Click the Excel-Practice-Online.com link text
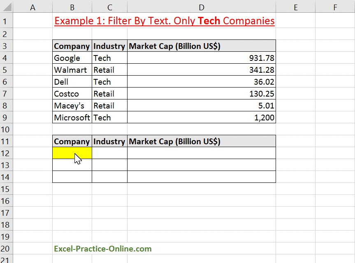The height and width of the screenshot is (263, 355). click(x=102, y=249)
